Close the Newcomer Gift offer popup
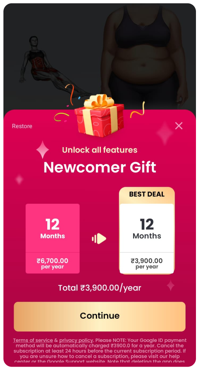The height and width of the screenshot is (370, 199). click(179, 126)
